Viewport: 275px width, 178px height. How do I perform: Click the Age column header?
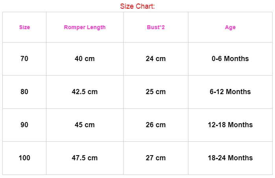click(x=230, y=27)
